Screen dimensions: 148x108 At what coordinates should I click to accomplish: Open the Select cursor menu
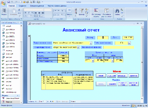coord(122,16)
